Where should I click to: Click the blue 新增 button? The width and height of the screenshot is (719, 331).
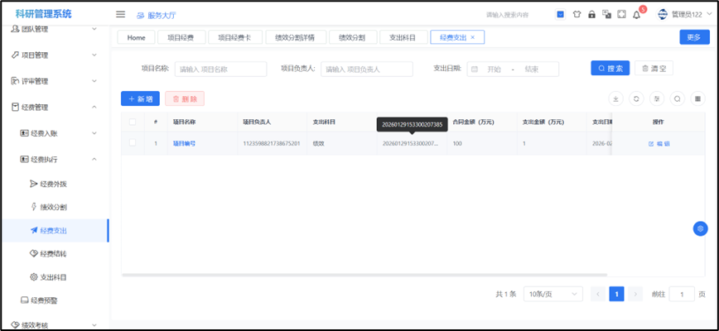point(140,98)
